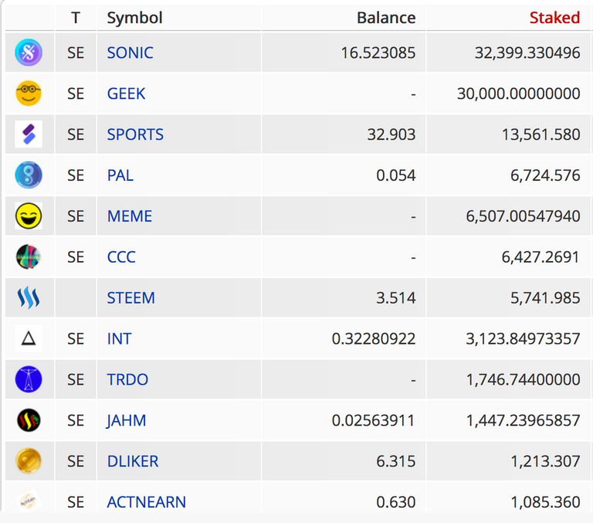Open the ACTNEARN token link

[x=147, y=502]
